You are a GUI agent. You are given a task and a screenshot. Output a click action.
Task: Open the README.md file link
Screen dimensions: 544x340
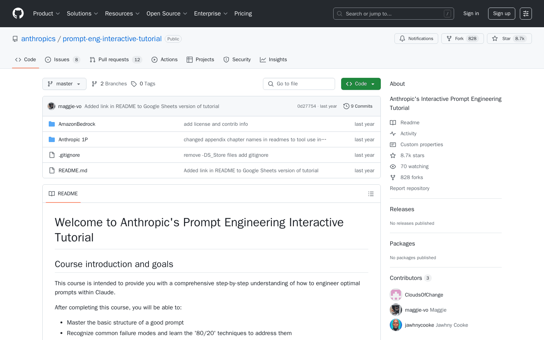73,170
